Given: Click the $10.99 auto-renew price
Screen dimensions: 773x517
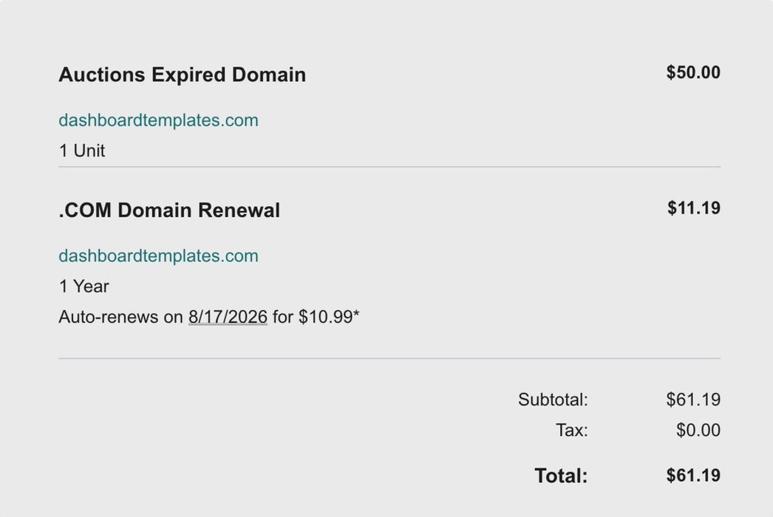Looking at the screenshot, I should click(328, 318).
